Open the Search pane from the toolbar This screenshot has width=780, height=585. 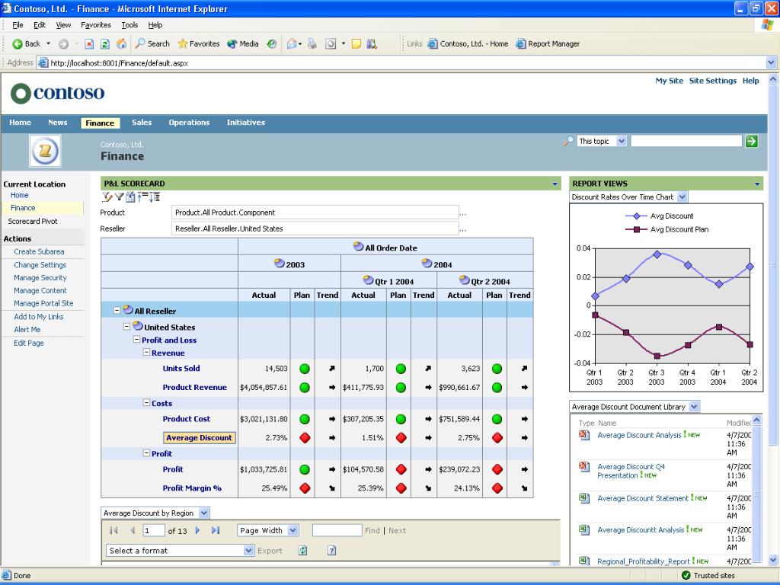pos(152,43)
